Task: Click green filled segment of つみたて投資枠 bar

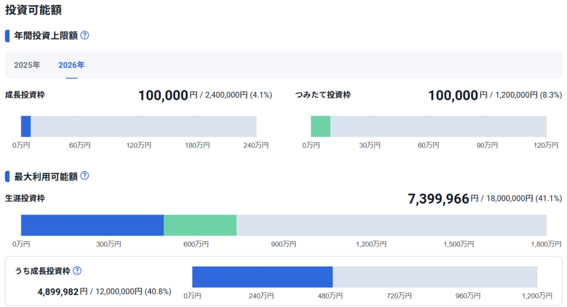Action: click(320, 126)
